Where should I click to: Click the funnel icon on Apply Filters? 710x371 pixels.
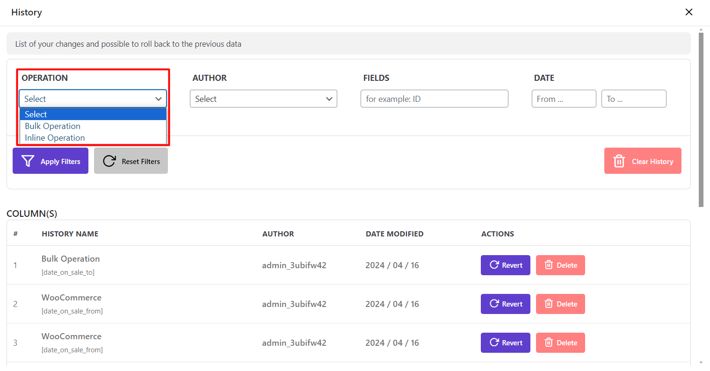click(x=28, y=161)
